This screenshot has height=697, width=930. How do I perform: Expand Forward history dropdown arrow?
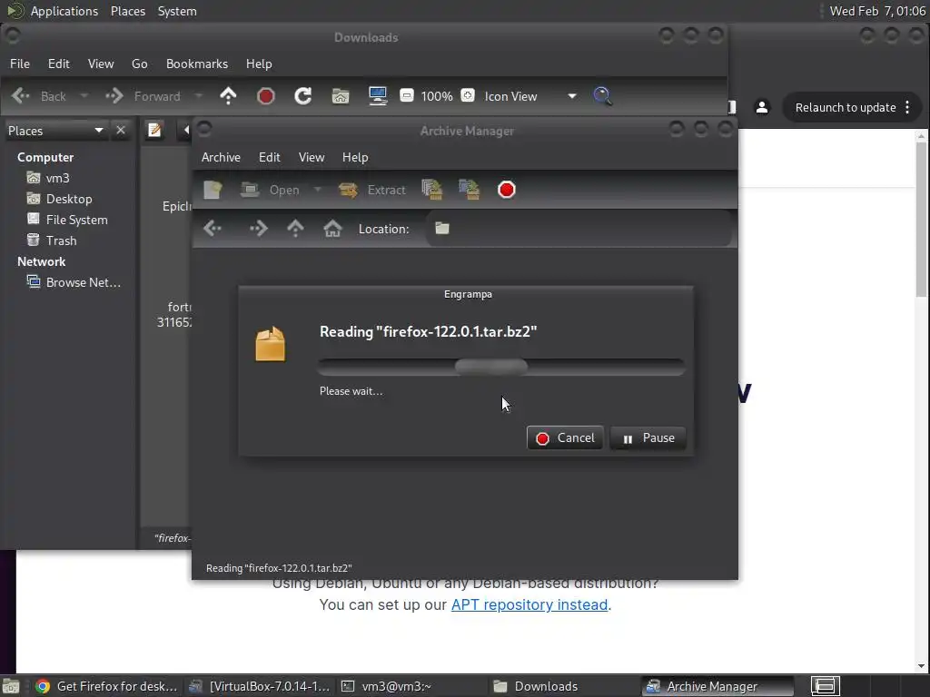point(199,96)
